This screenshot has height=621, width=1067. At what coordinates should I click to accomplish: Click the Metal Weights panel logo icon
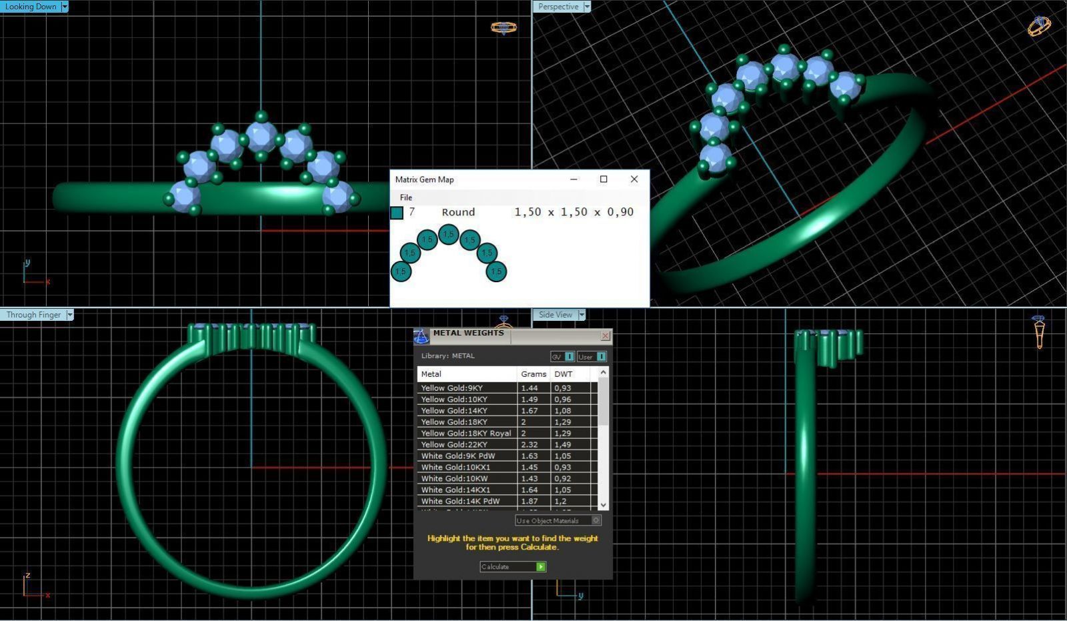[x=421, y=336]
